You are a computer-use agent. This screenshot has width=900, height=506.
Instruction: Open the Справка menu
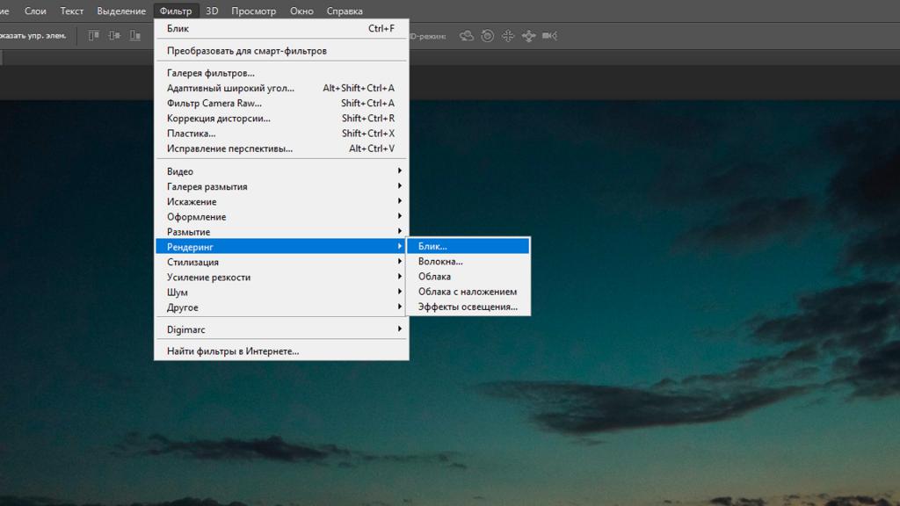(x=345, y=11)
